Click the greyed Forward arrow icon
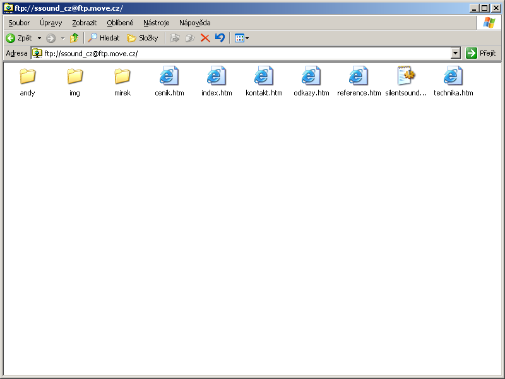 click(50, 38)
